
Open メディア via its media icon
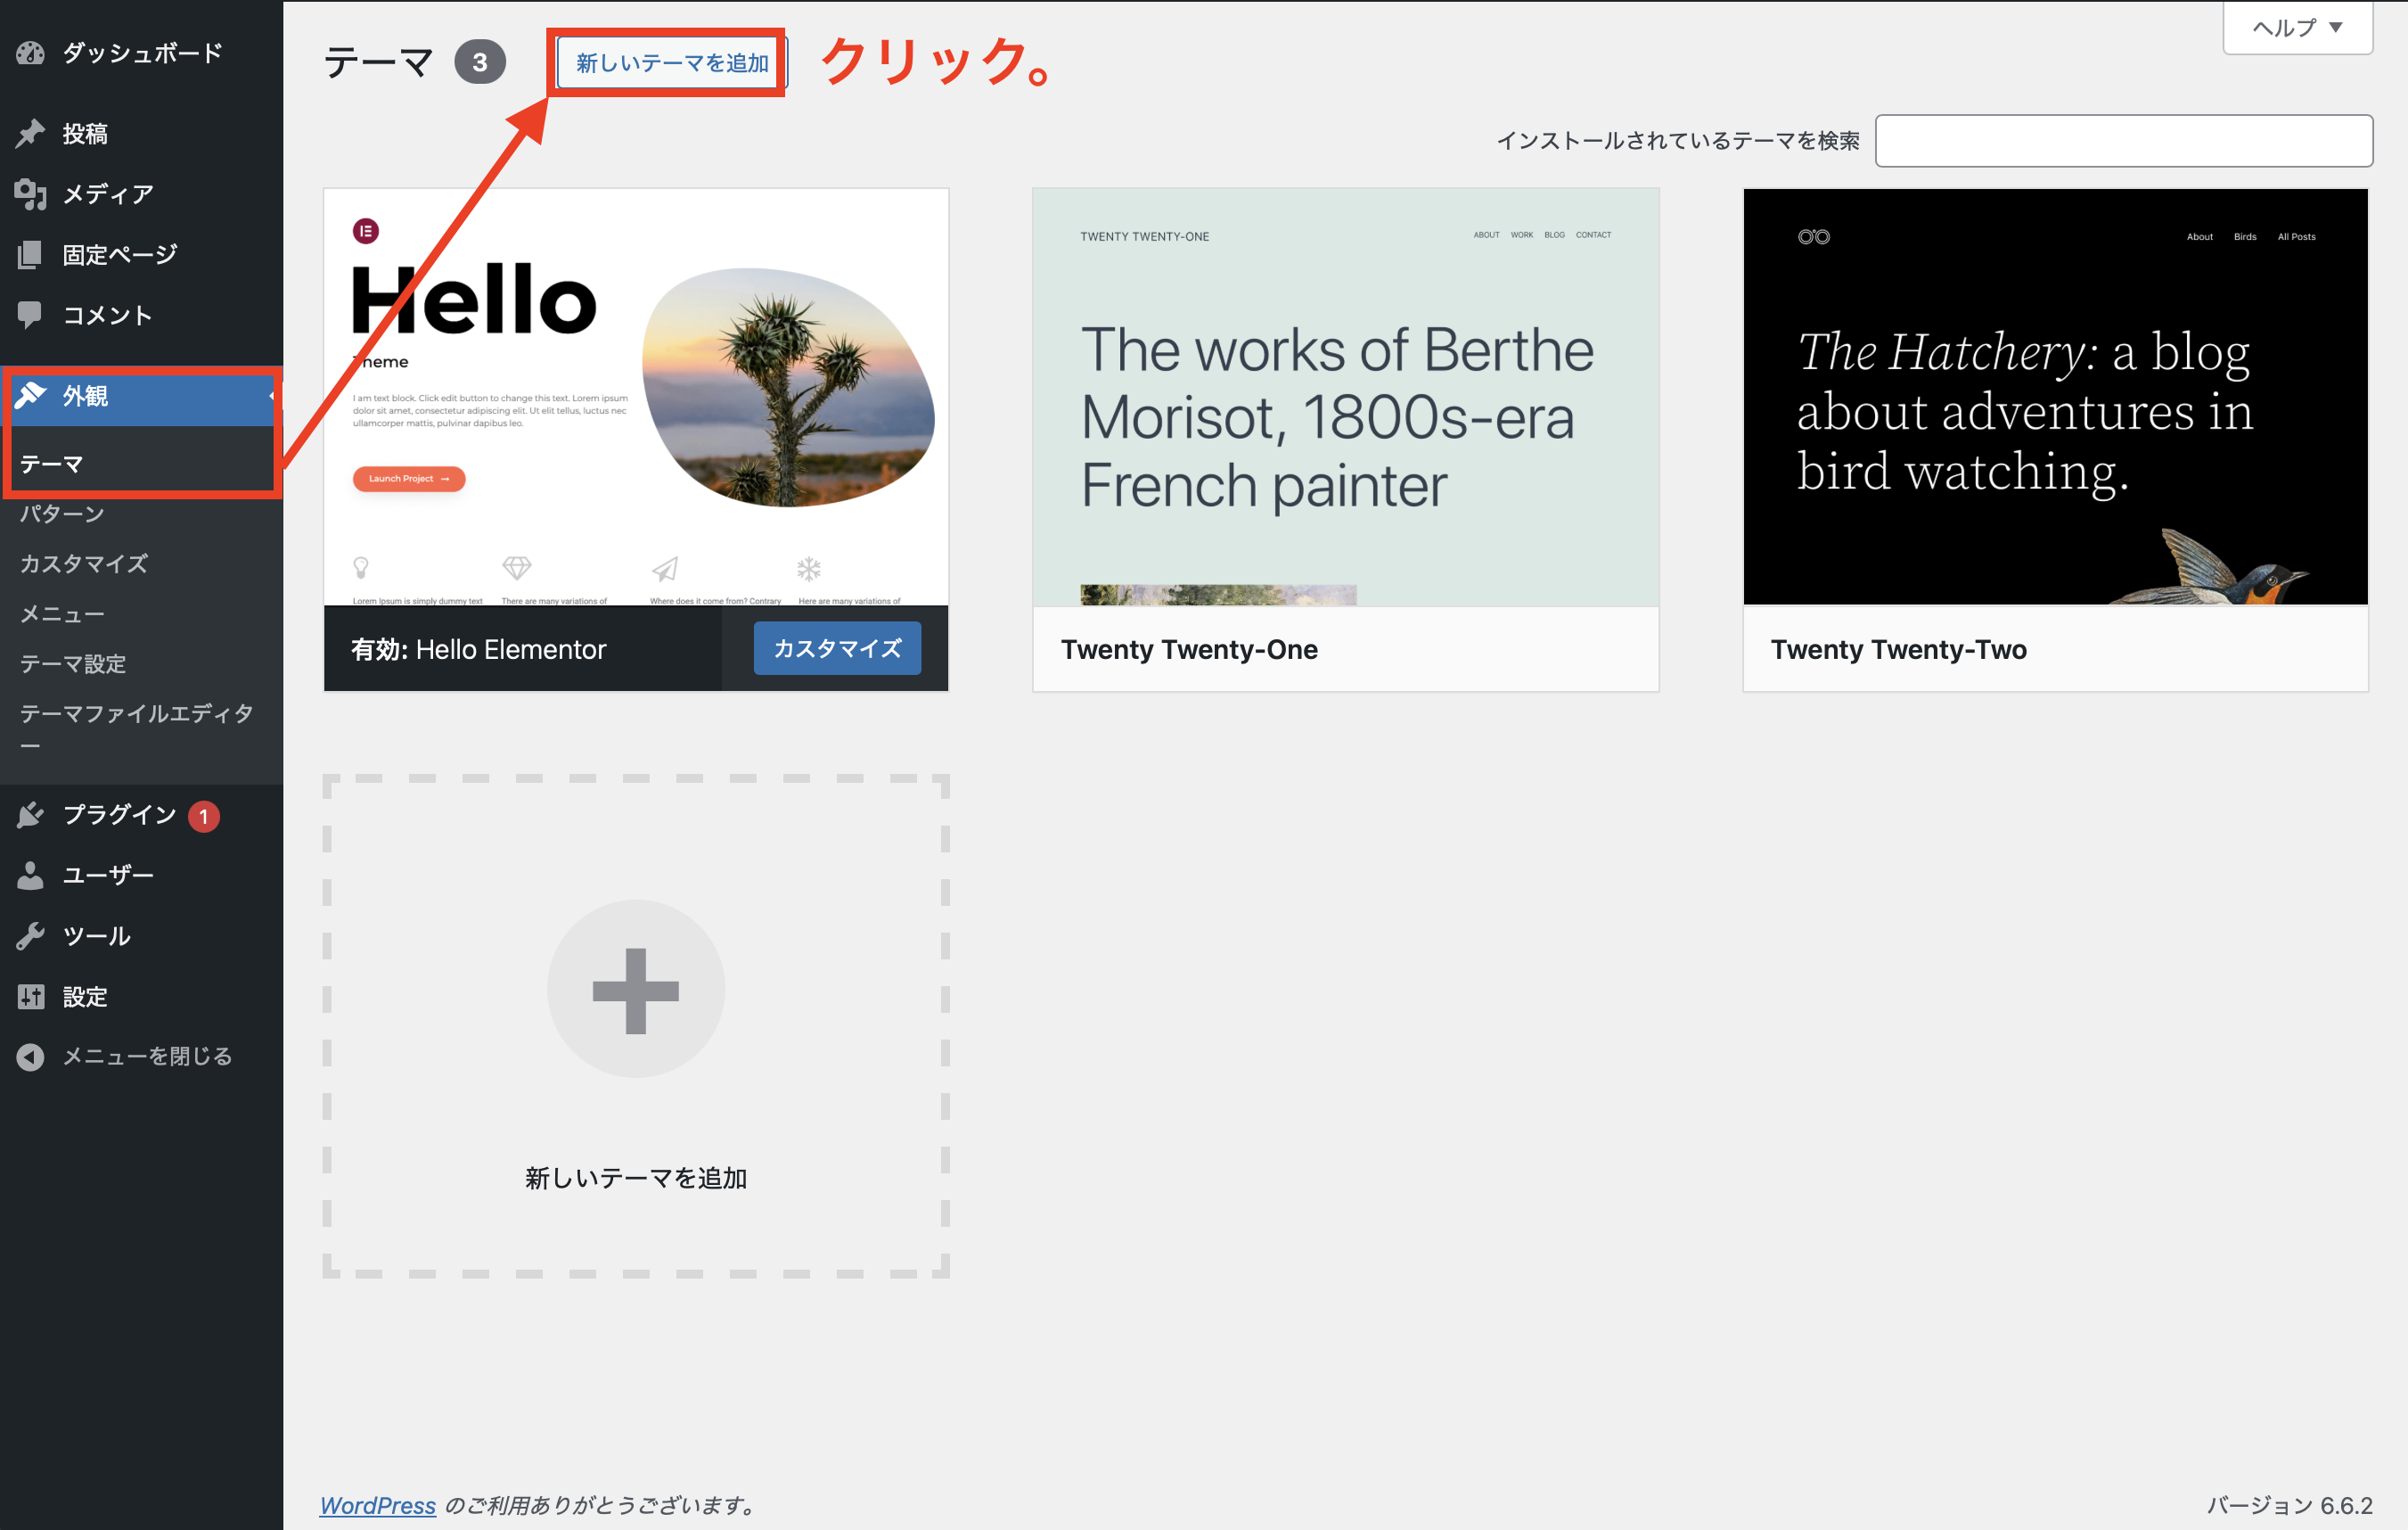[x=31, y=194]
